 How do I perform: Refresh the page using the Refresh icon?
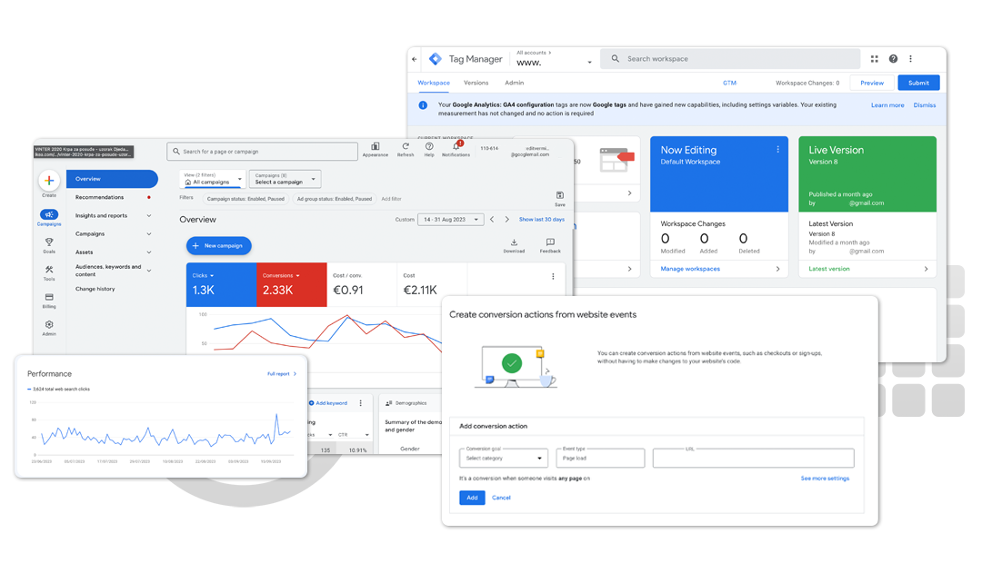click(x=405, y=145)
